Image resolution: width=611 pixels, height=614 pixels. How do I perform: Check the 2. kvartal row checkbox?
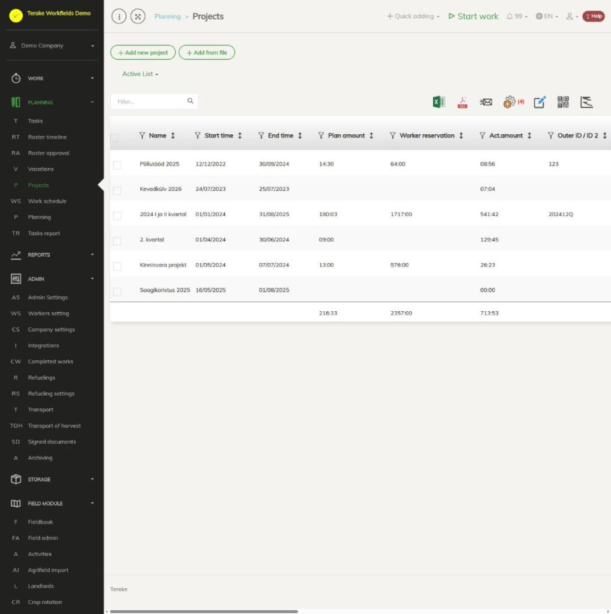click(117, 241)
